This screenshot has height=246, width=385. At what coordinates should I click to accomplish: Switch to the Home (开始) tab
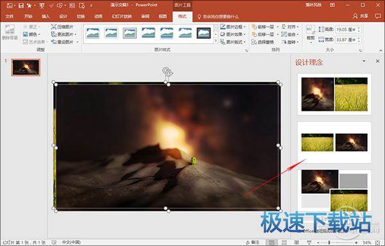pos(28,17)
